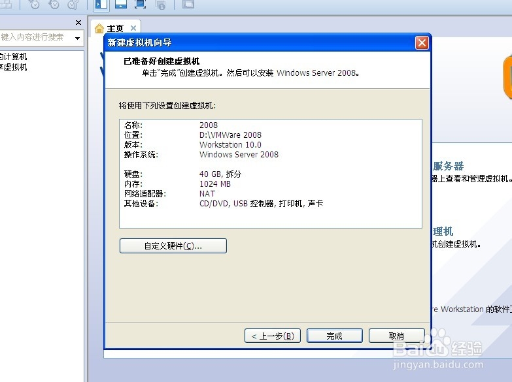Click the 取消 button
The height and width of the screenshot is (382, 512).
pos(396,336)
